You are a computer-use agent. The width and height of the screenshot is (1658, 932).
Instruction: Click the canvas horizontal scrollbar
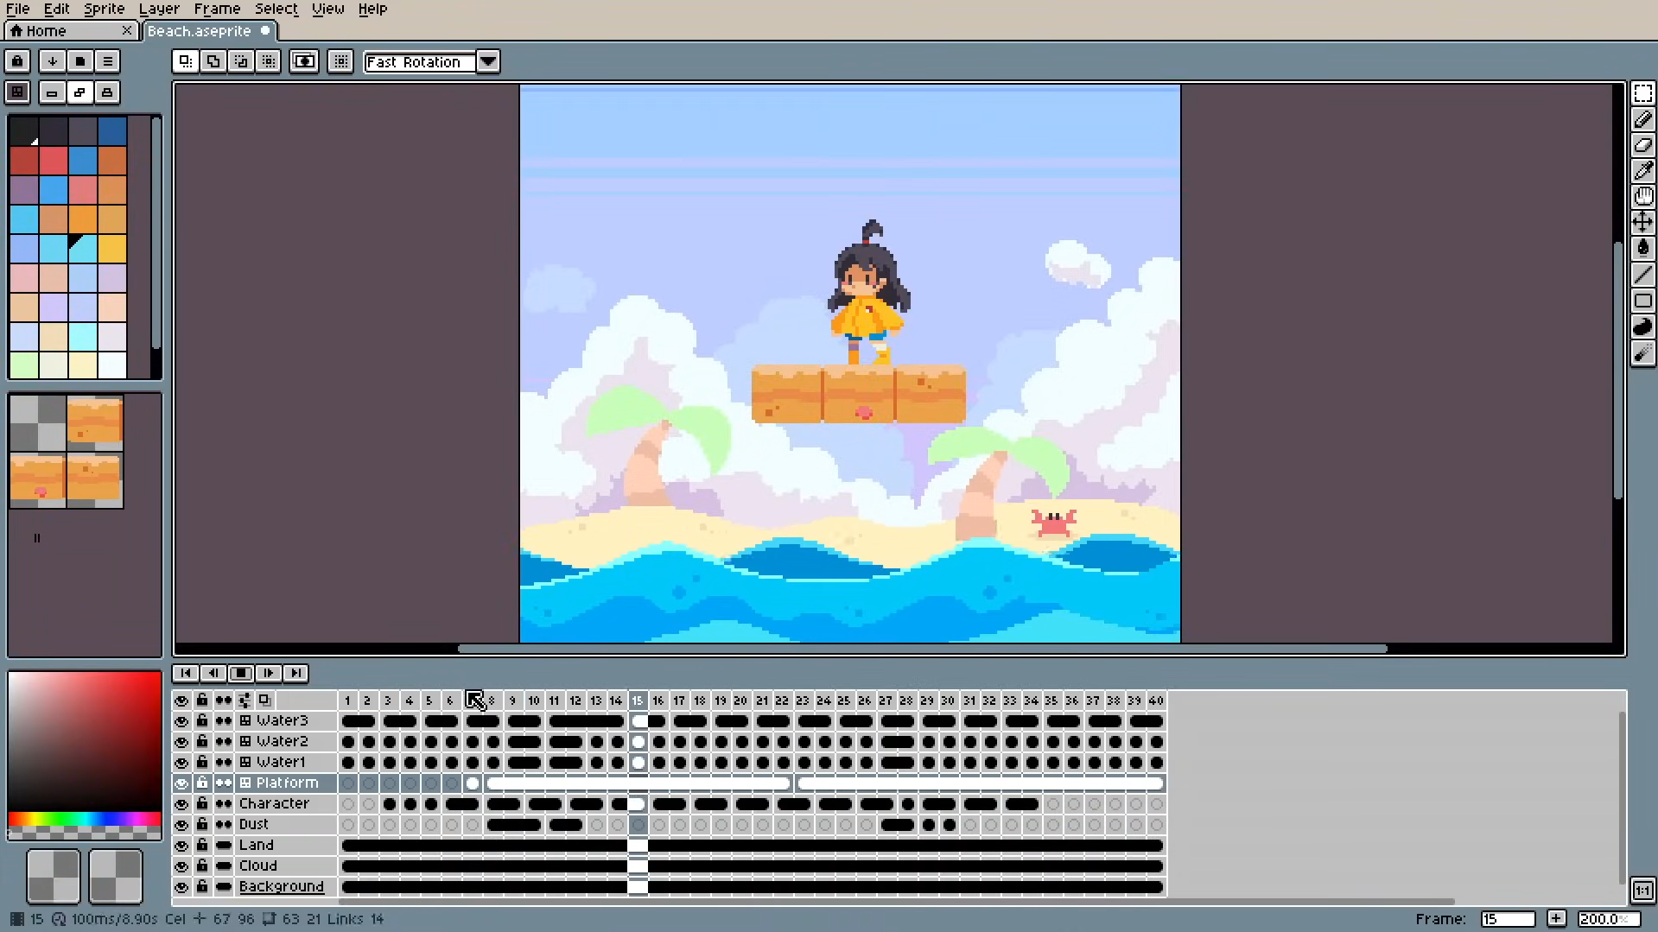[922, 649]
